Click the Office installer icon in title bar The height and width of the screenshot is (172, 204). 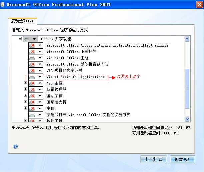[2, 5]
